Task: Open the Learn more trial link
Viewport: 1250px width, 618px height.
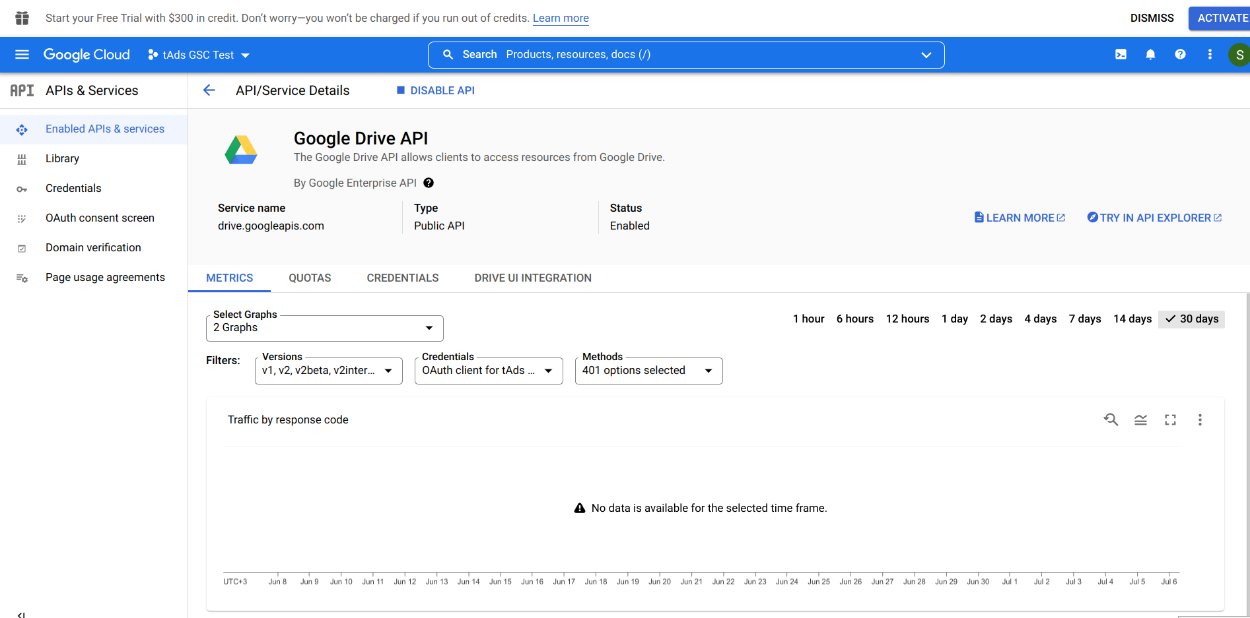Action: 561,18
